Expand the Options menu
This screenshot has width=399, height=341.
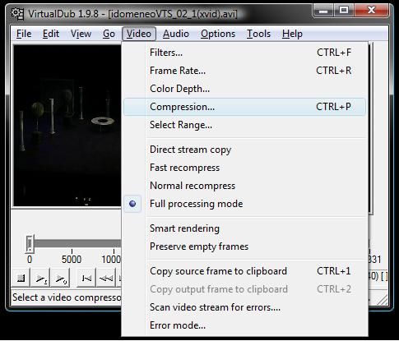pos(218,34)
